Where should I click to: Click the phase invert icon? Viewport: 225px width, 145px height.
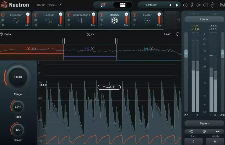click(x=204, y=132)
